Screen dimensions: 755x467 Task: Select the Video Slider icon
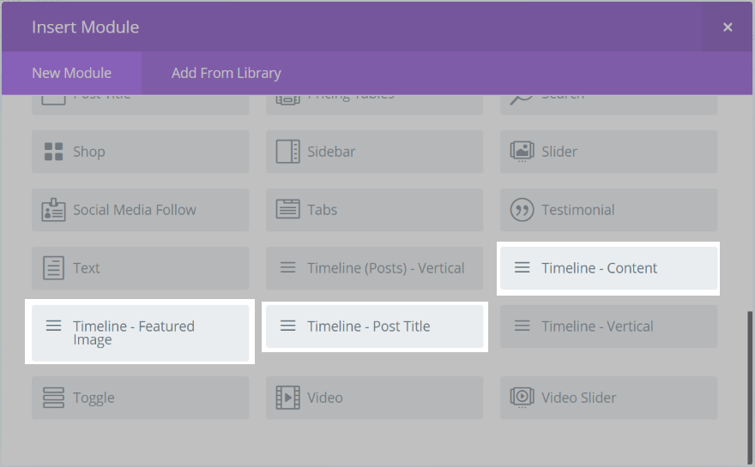point(522,398)
